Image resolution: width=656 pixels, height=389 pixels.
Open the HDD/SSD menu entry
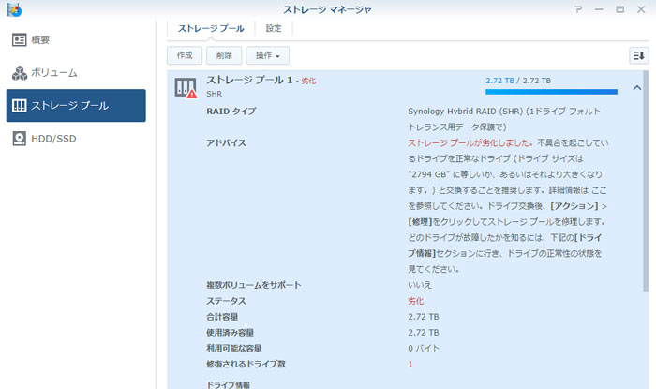tap(53, 139)
